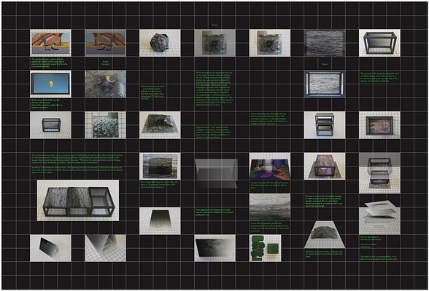Image resolution: width=429 pixels, height=291 pixels.
Task: Open the bright Road Runner cartoon thumbnail
Action: click(x=50, y=43)
